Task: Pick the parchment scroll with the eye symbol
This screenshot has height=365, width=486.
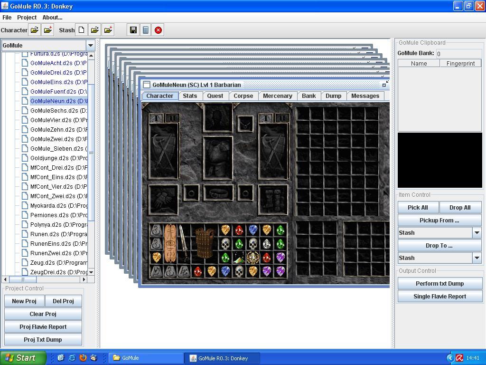Action: click(x=170, y=244)
